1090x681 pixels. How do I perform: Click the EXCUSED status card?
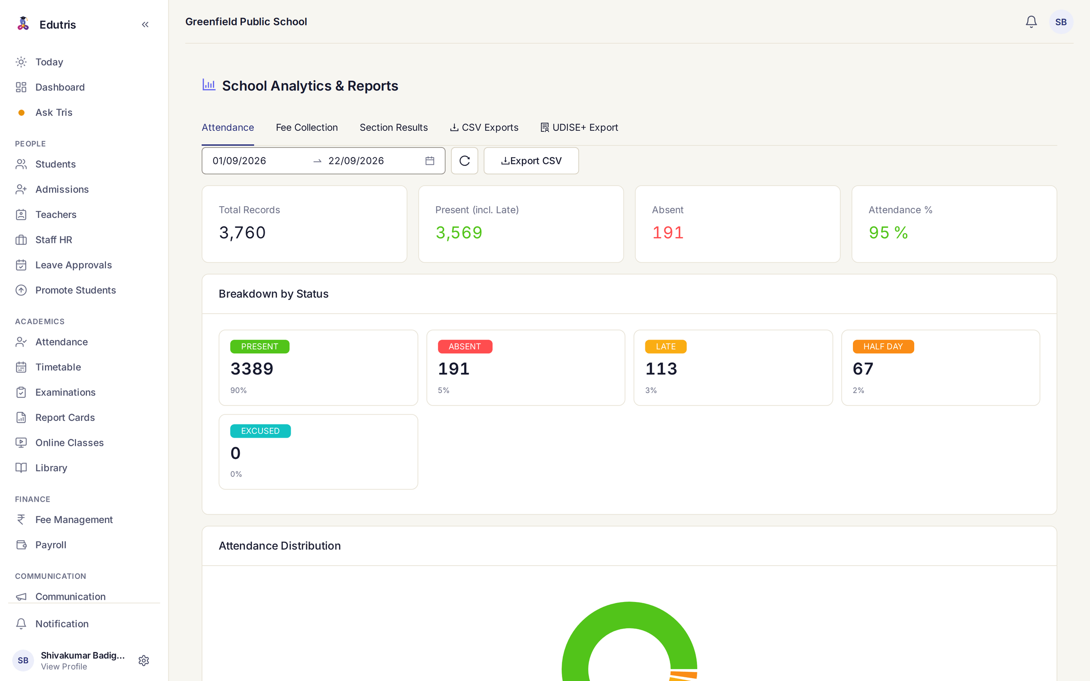click(x=318, y=452)
